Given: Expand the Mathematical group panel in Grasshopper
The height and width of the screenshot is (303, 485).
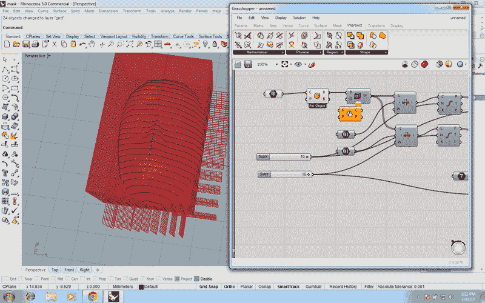Looking at the screenshot, I should click(x=283, y=53).
